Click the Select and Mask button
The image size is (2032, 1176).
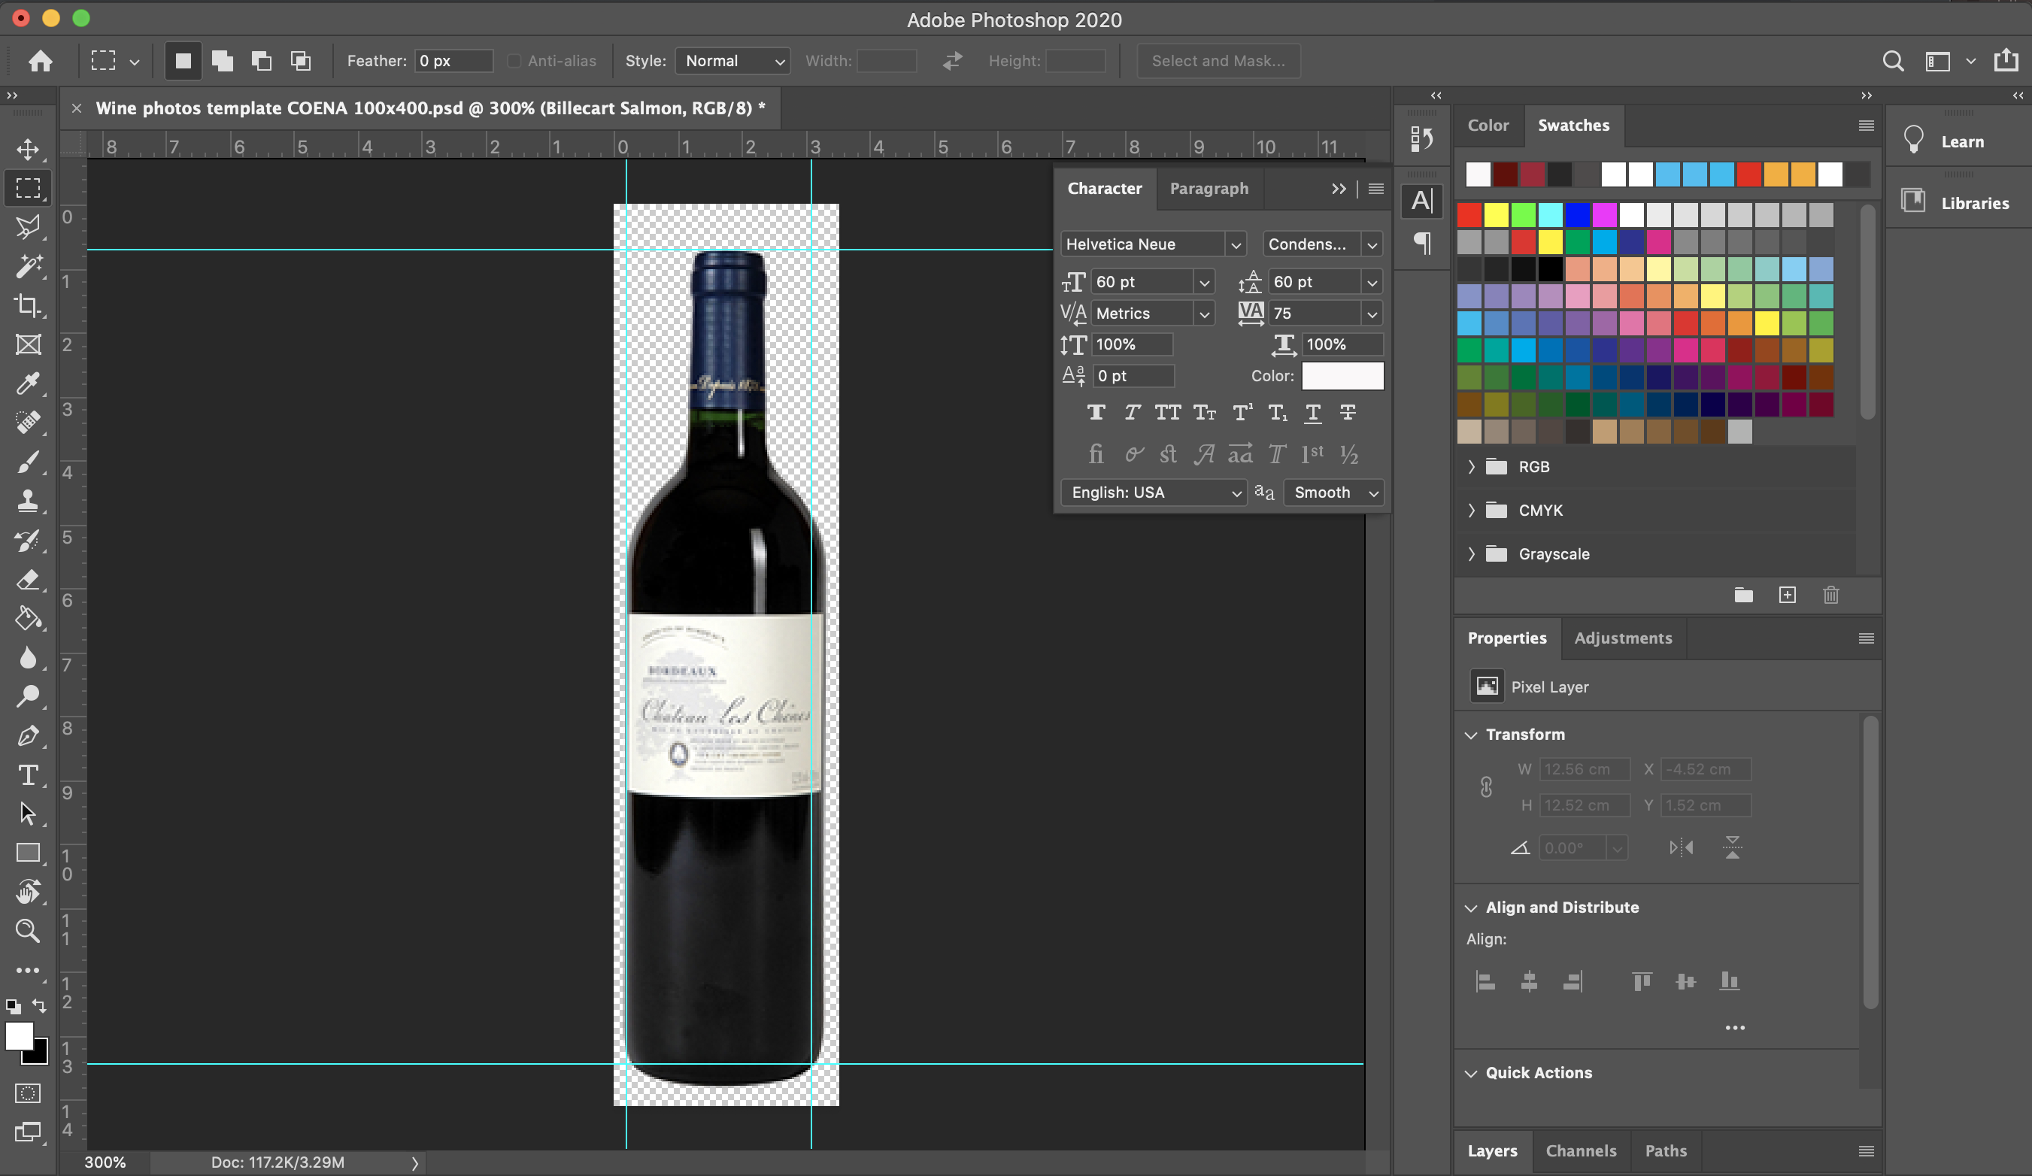tap(1218, 60)
